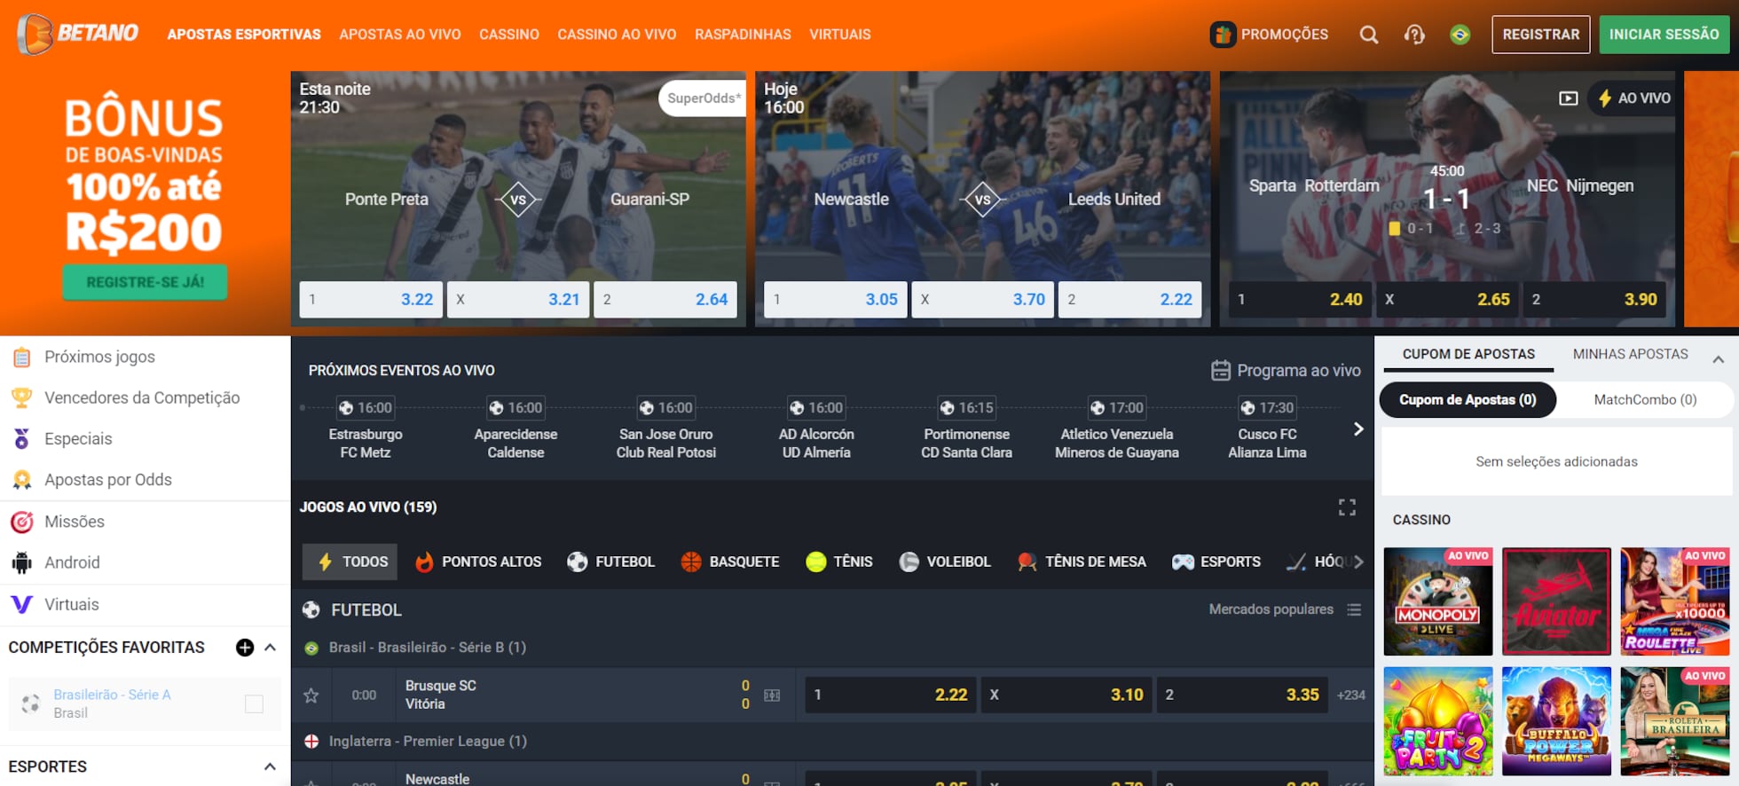The height and width of the screenshot is (786, 1739).
Task: Filter live games by Esports gamepad icon
Action: click(x=1183, y=562)
